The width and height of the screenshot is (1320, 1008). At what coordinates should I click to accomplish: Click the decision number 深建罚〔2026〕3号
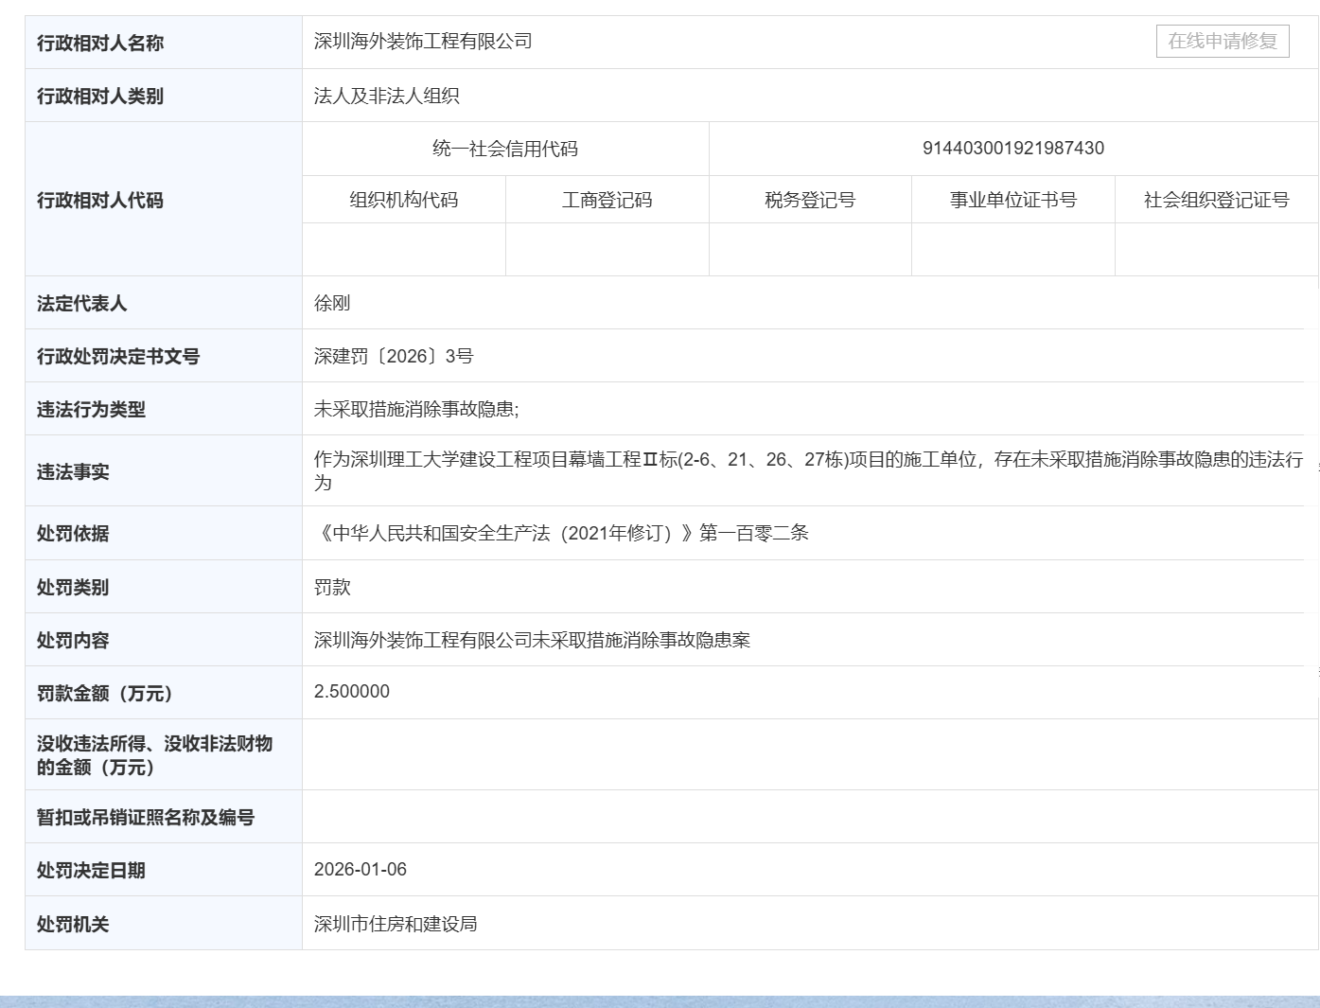point(395,356)
